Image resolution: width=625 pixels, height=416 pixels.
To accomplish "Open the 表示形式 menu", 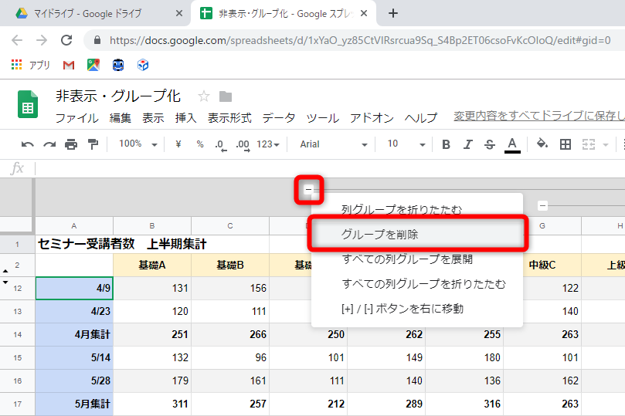I will [x=229, y=118].
